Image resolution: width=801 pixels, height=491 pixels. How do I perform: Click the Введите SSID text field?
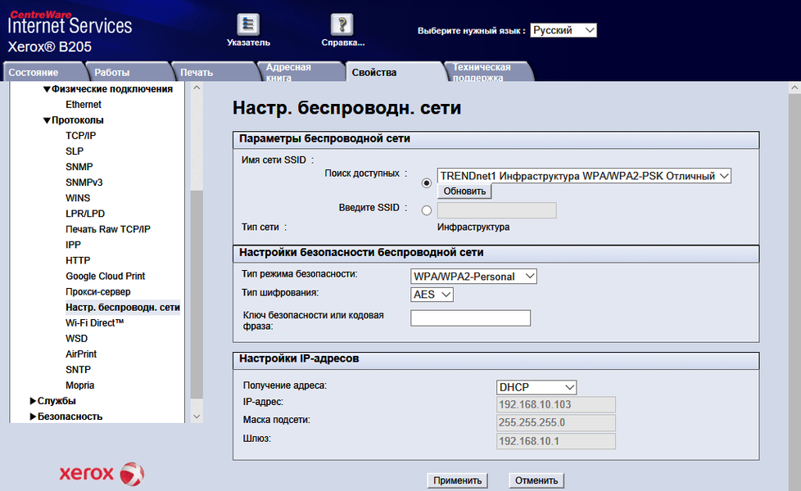pos(496,210)
